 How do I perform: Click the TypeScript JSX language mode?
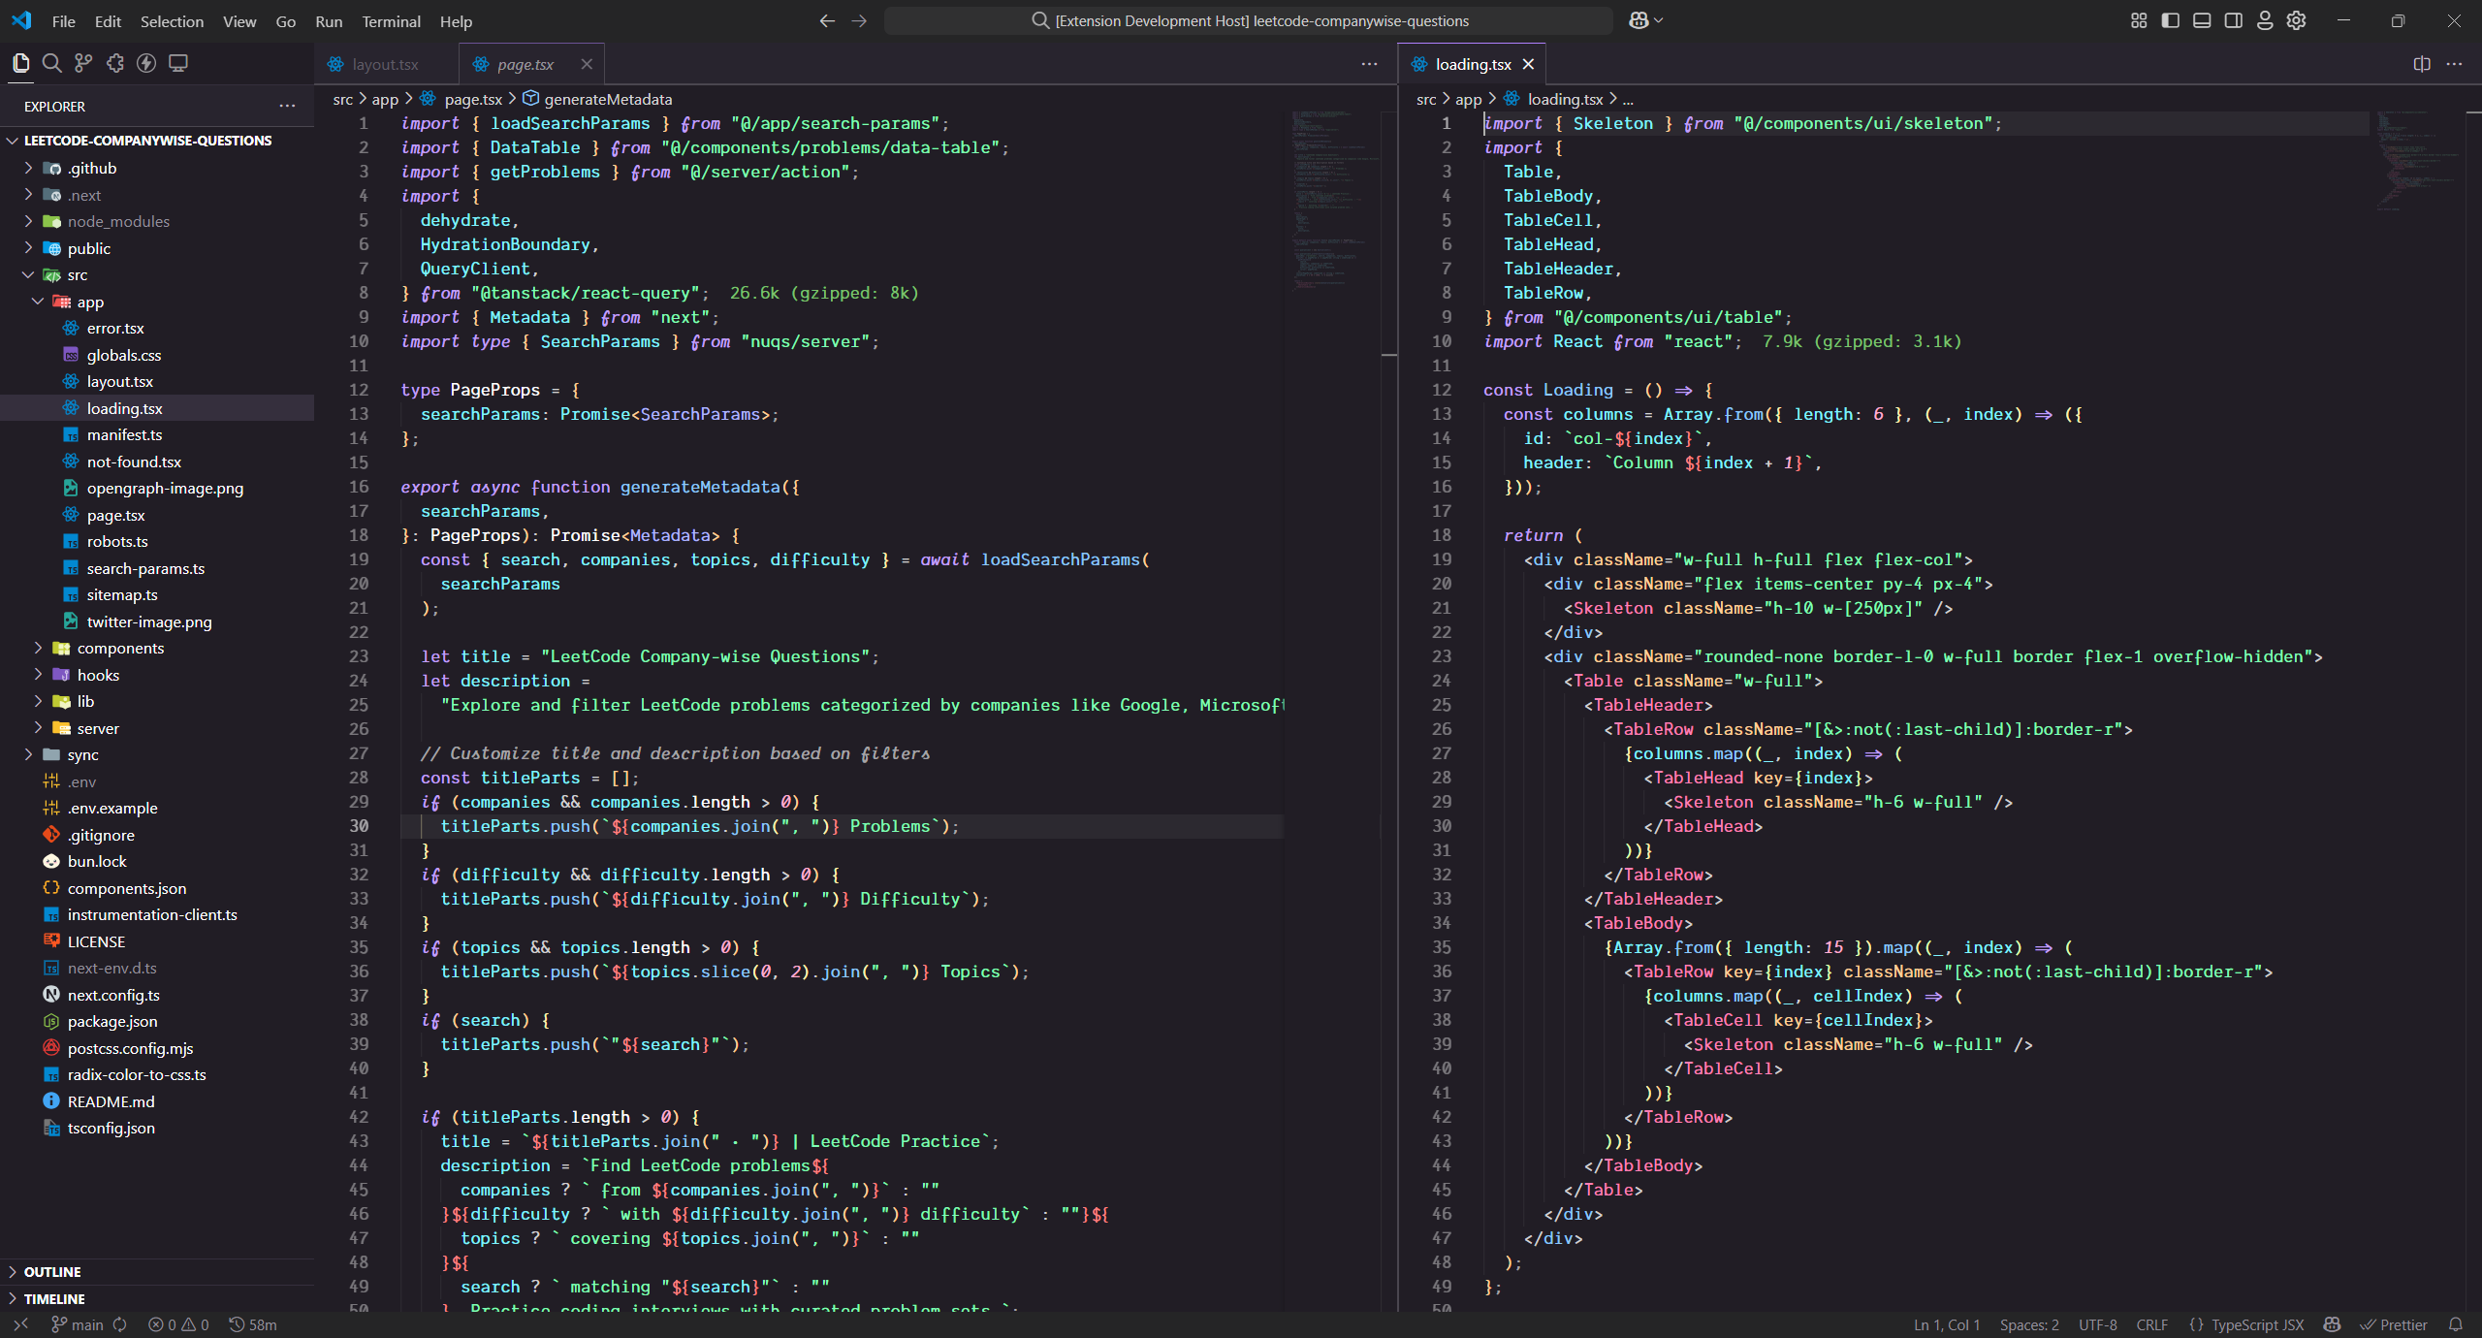[x=2256, y=1324]
